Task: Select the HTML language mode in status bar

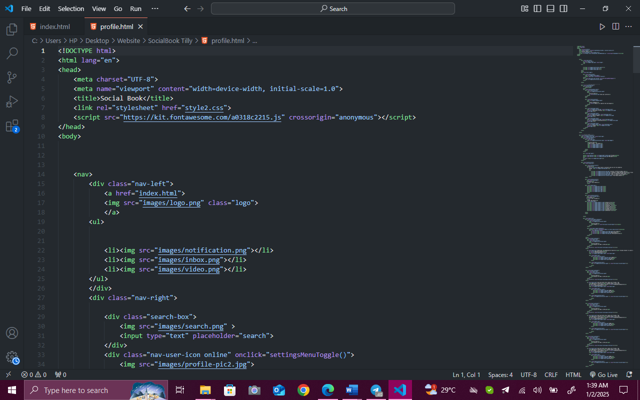Action: (x=573, y=374)
